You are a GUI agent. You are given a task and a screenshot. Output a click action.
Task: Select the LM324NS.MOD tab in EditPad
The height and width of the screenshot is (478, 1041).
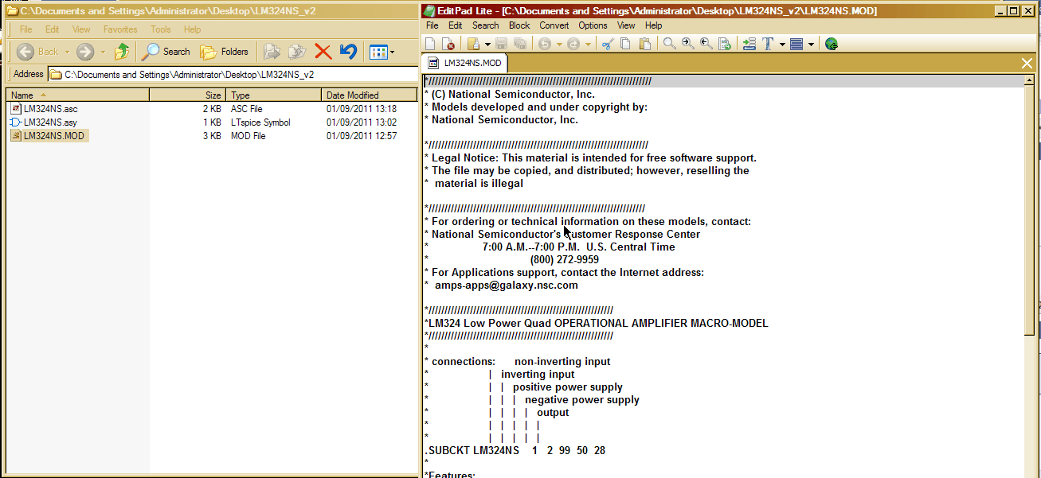click(464, 63)
